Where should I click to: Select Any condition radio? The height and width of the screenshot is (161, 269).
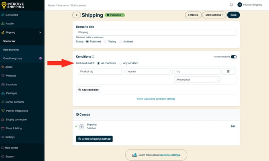point(120,63)
